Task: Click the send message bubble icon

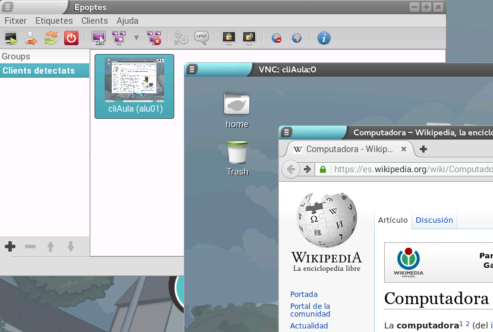Action: click(x=202, y=39)
